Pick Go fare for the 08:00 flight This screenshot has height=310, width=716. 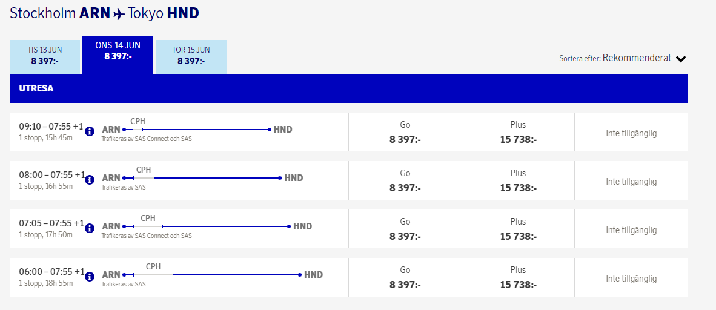click(405, 180)
